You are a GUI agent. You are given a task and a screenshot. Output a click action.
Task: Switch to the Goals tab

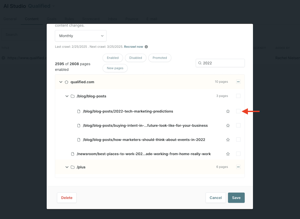point(52,19)
